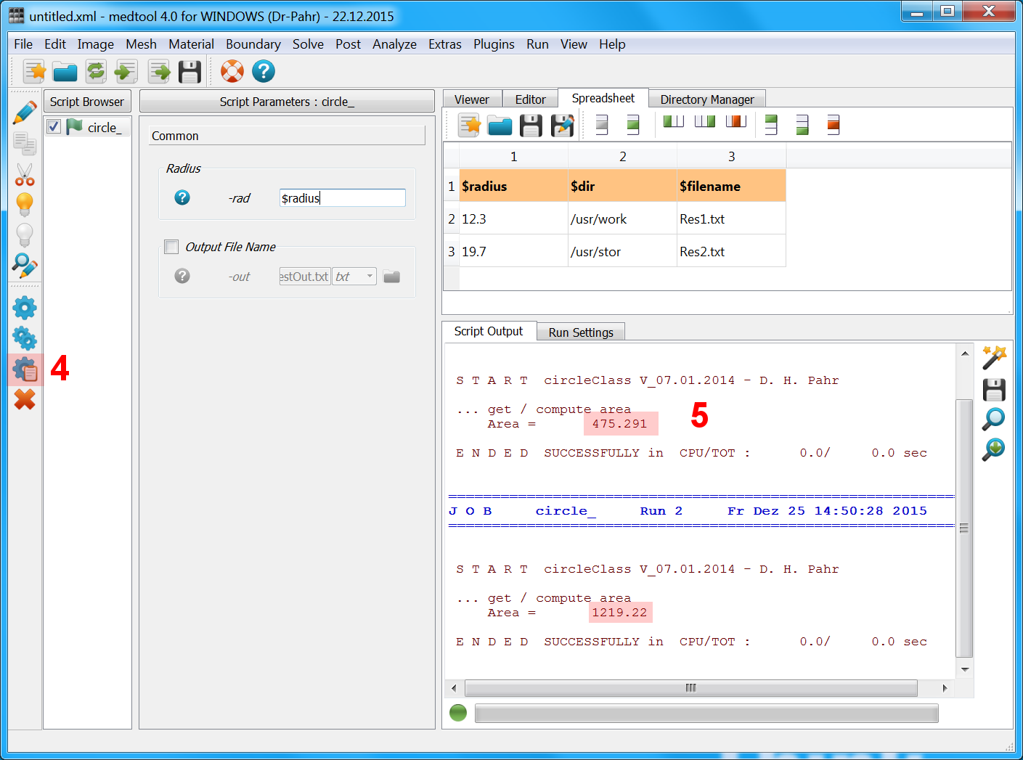Image resolution: width=1023 pixels, height=760 pixels.
Task: Click the insert column left green icon
Action: pos(674,121)
